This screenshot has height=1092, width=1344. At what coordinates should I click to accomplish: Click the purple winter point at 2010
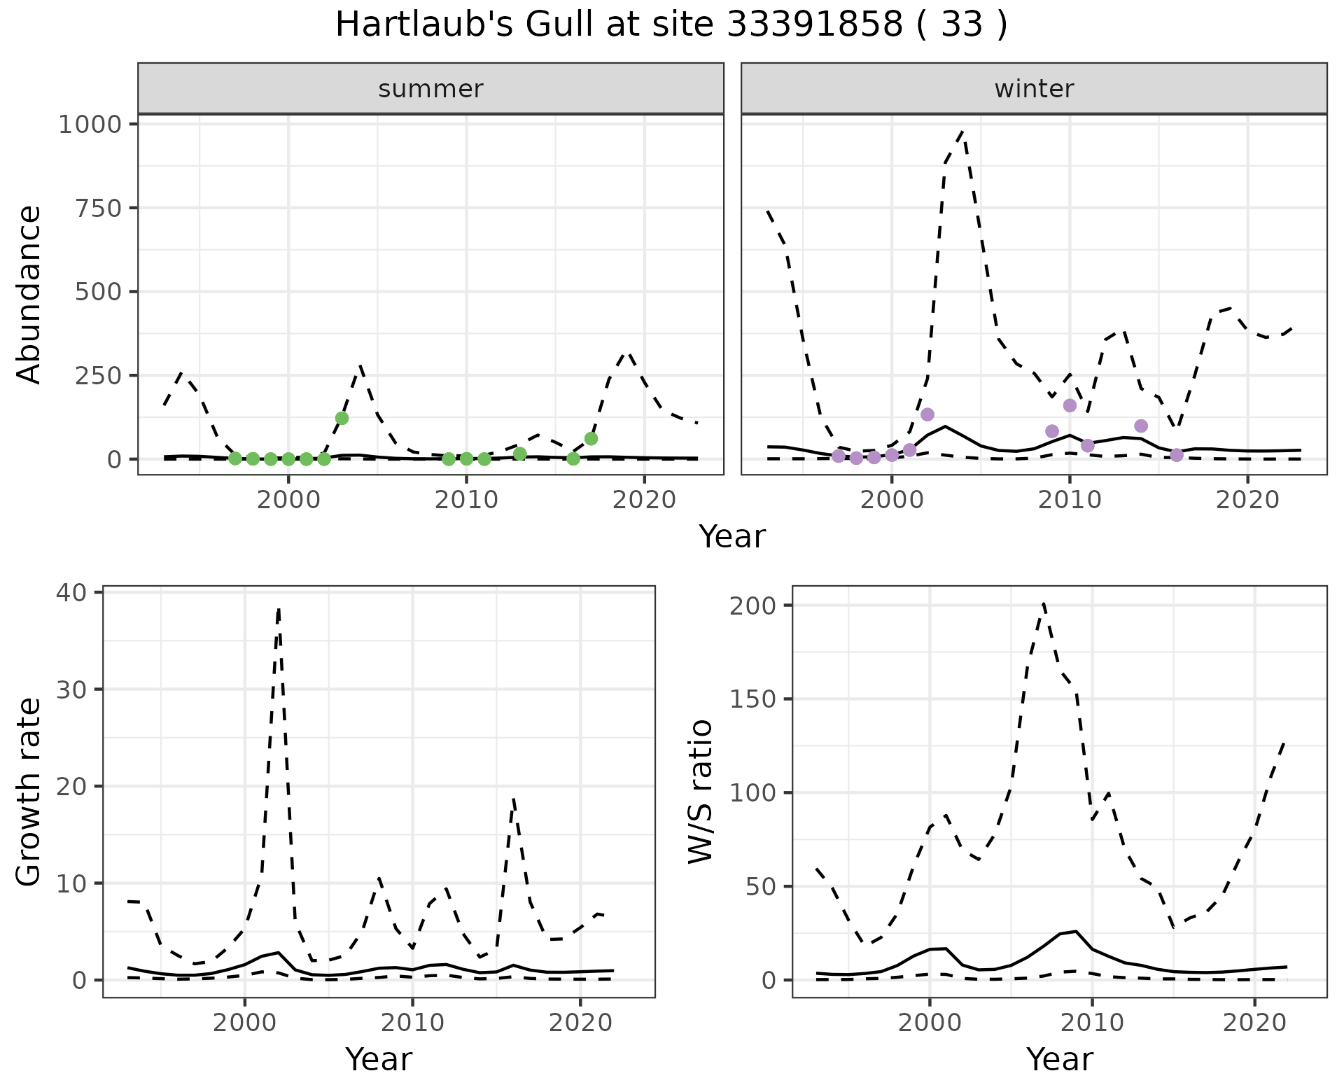coord(1070,405)
